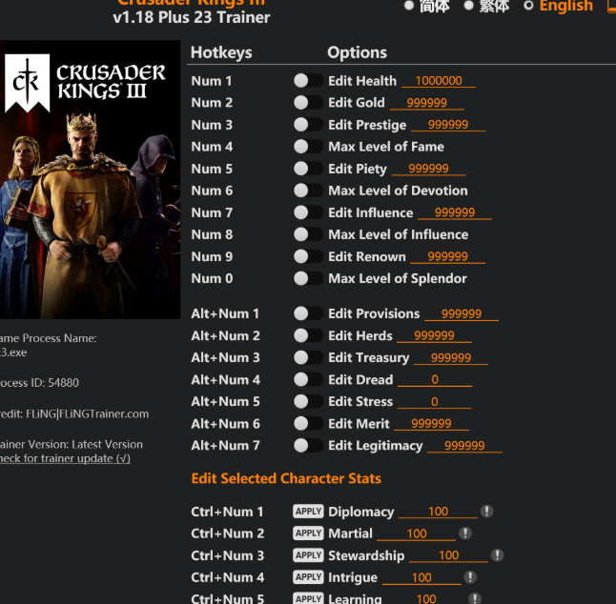Click the info icon beside Martial
The width and height of the screenshot is (616, 604).
tap(465, 534)
